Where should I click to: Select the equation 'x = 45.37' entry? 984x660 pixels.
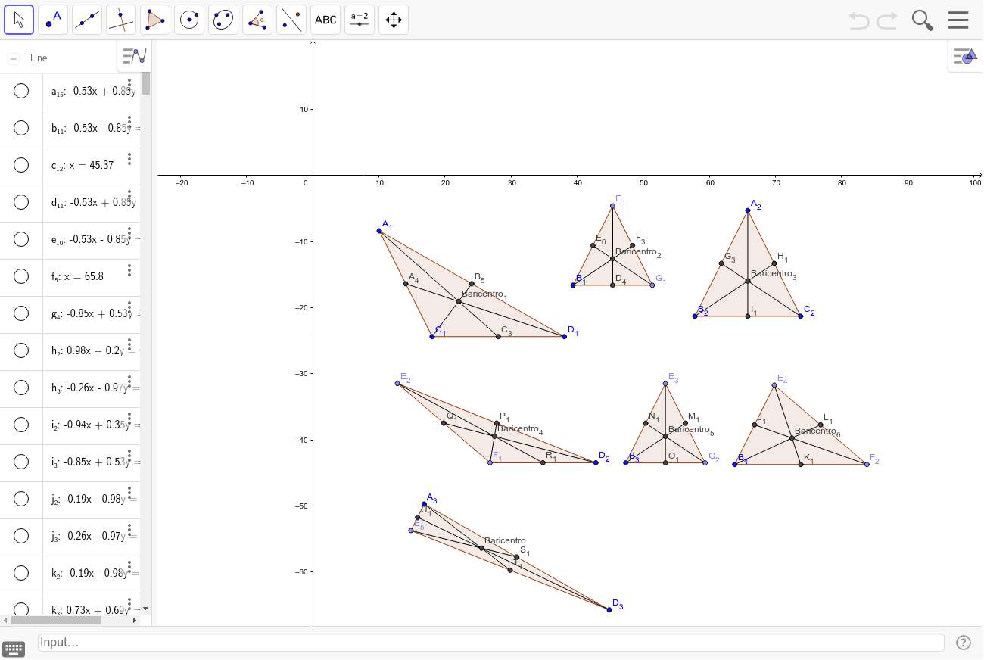[x=83, y=165]
